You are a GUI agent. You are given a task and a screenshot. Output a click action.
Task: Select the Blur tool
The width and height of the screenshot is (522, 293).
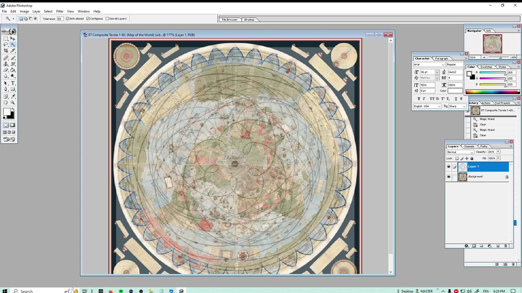[x=6, y=76]
